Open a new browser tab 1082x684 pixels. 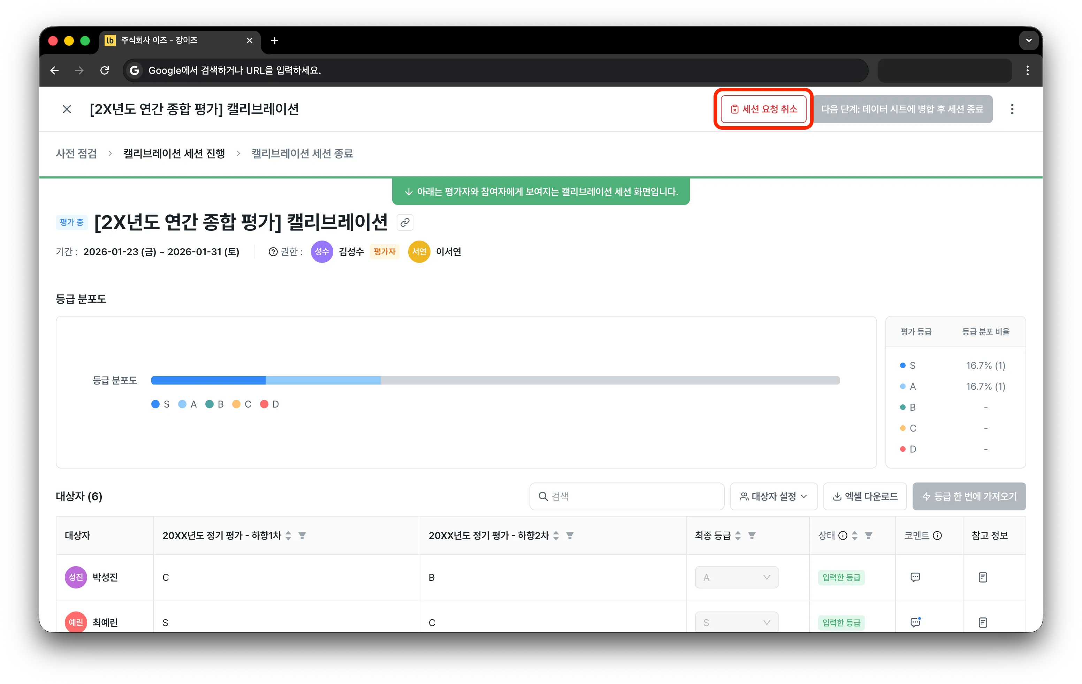(275, 40)
